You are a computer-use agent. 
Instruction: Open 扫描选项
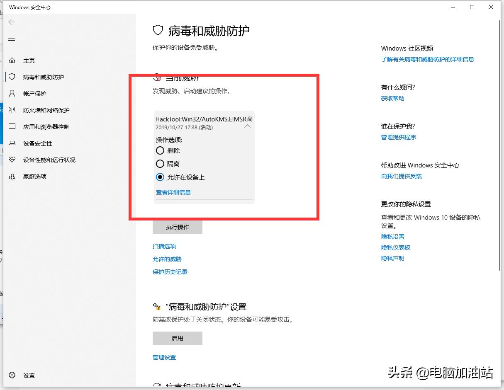click(164, 246)
